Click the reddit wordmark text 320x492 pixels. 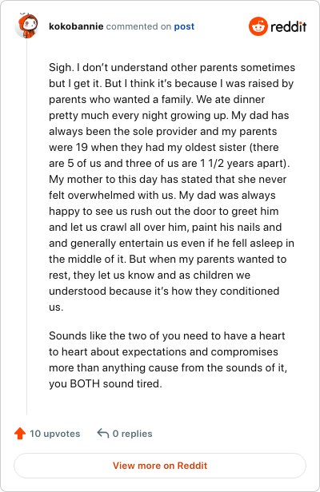coord(288,26)
